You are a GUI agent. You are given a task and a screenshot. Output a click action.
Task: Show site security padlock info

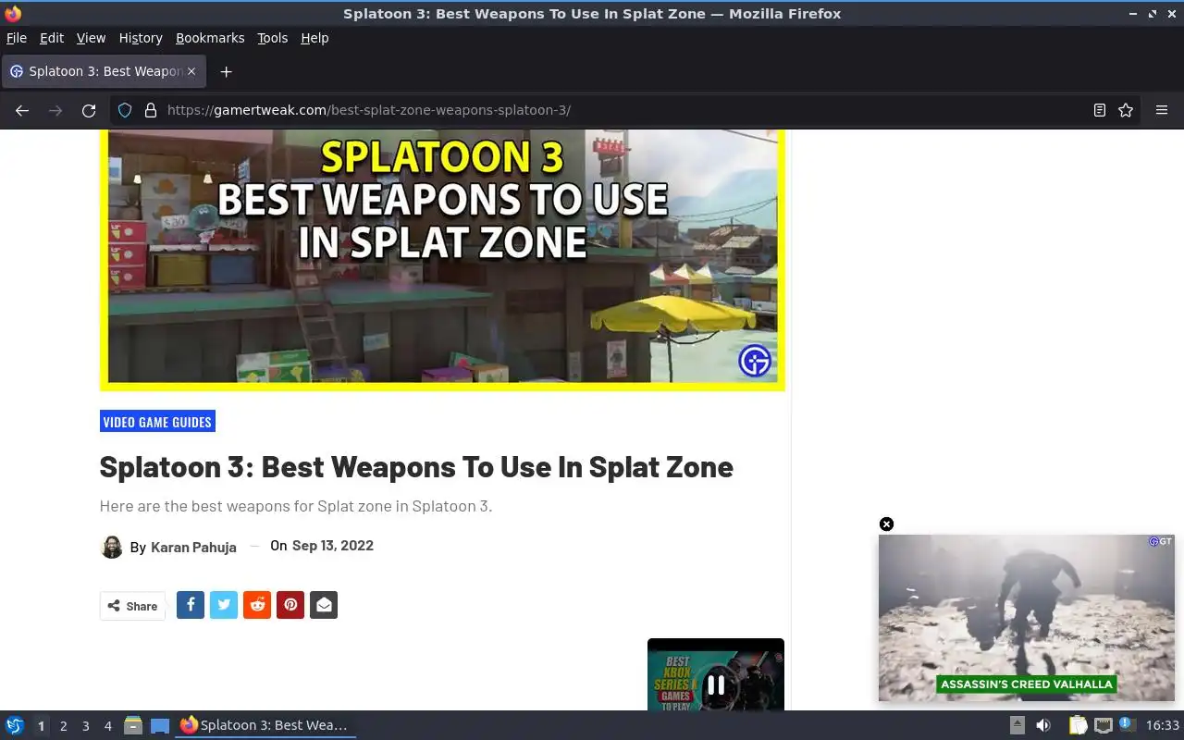pos(151,110)
